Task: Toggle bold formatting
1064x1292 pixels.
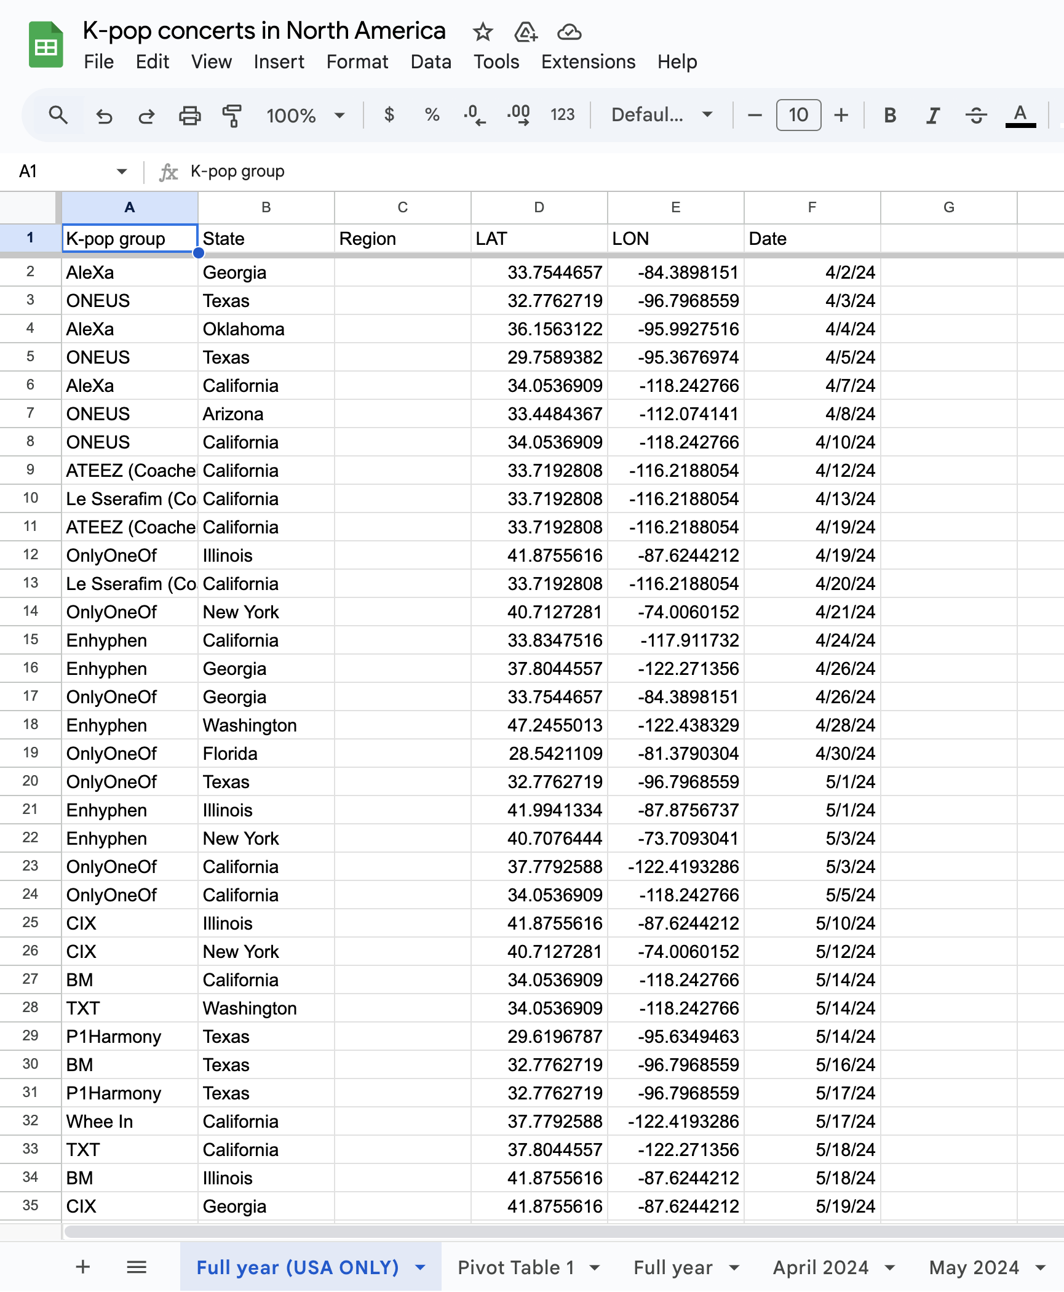Action: [889, 115]
